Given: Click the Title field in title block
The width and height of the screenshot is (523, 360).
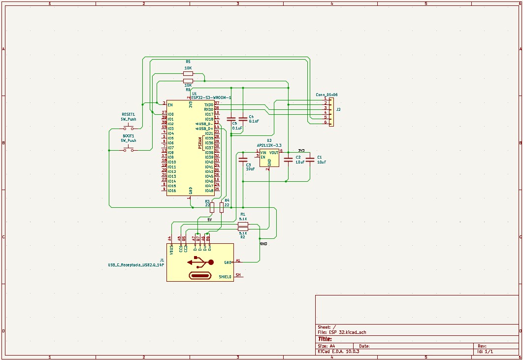Looking at the screenshot, I should (x=325, y=339).
